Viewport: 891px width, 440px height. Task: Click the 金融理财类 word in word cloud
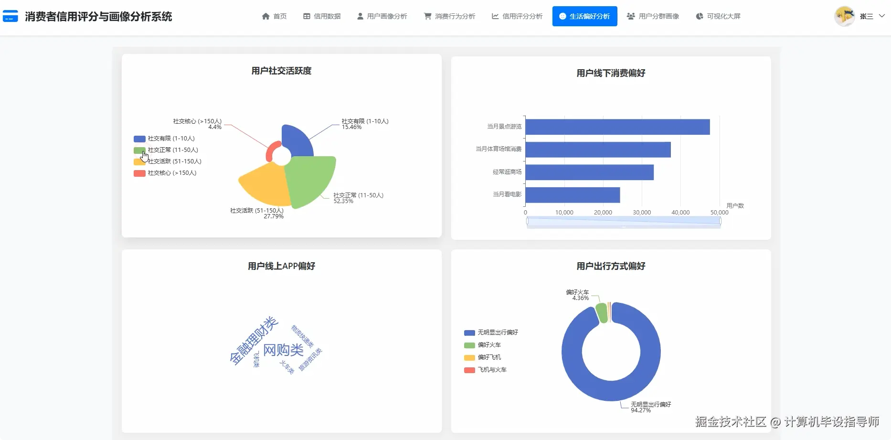pyautogui.click(x=253, y=340)
